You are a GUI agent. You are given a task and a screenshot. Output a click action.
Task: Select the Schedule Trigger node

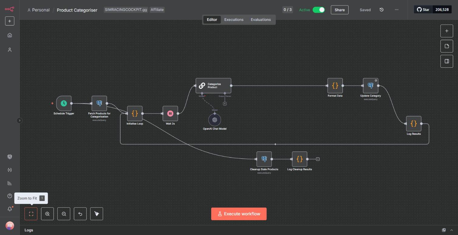click(x=64, y=104)
